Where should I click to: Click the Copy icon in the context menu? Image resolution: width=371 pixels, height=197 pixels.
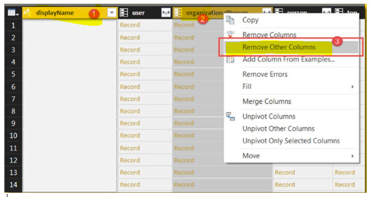(230, 20)
